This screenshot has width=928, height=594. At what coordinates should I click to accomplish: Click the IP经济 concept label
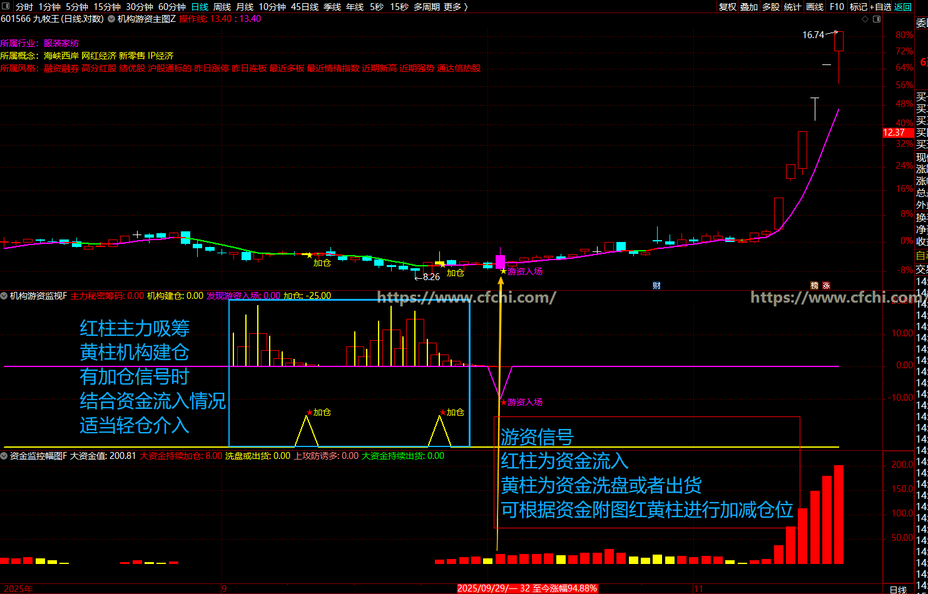click(x=161, y=56)
